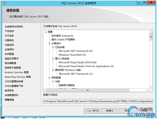Collapse the 必备组件 tree node
Screen dimensions: 157x119
coord(49,43)
